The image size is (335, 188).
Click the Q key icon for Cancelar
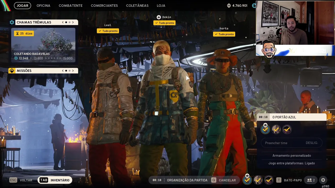[214, 180]
